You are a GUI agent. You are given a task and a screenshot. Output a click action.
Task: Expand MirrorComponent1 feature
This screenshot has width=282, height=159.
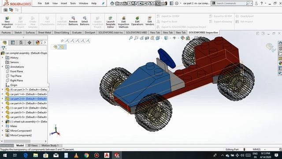tap(3, 131)
